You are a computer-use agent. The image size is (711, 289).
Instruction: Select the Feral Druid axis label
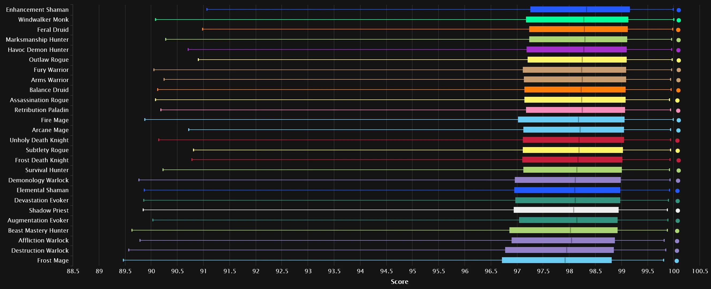tap(53, 29)
